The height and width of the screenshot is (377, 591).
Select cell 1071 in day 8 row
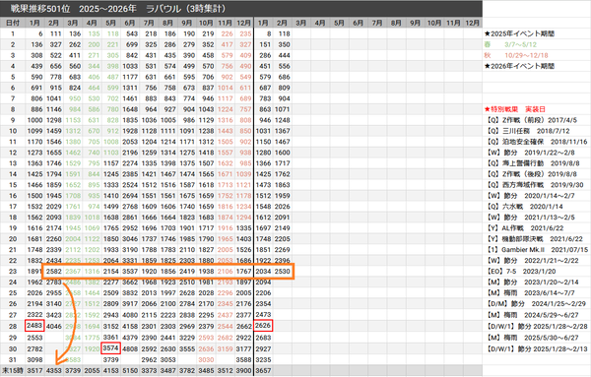[283, 109]
